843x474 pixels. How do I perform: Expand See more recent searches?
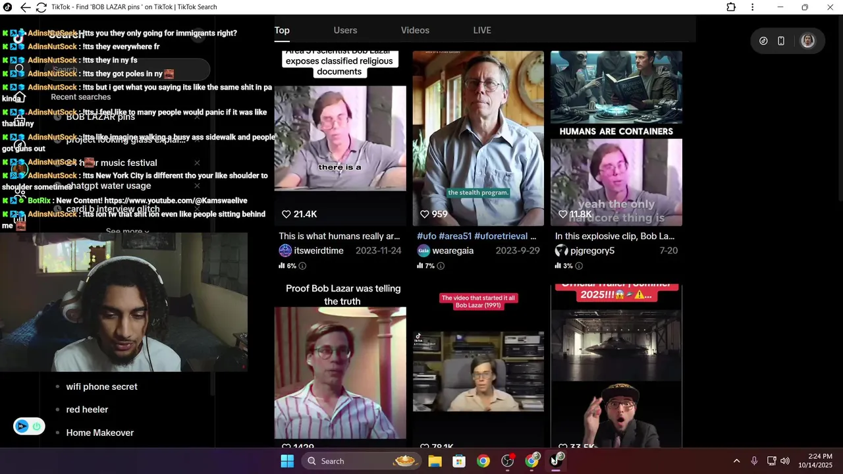pyautogui.click(x=127, y=231)
